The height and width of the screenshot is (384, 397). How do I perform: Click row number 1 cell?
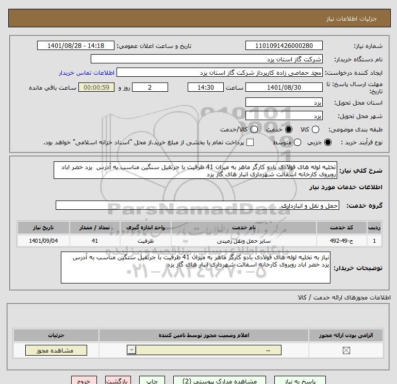click(x=374, y=241)
